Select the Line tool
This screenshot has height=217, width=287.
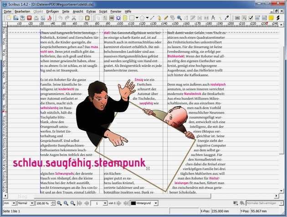pos(152,18)
